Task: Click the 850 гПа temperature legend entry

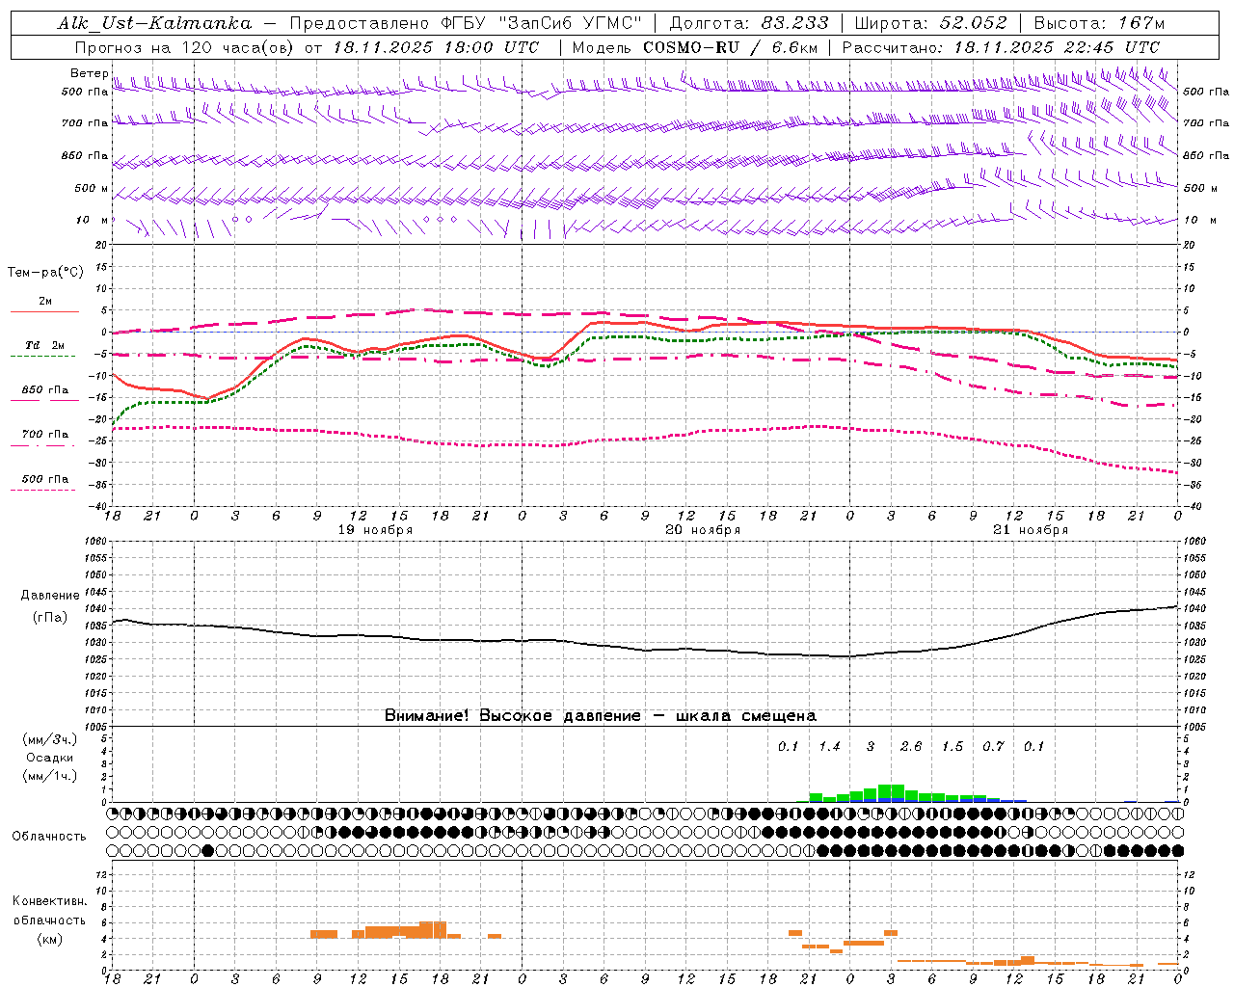Action: pos(44,390)
